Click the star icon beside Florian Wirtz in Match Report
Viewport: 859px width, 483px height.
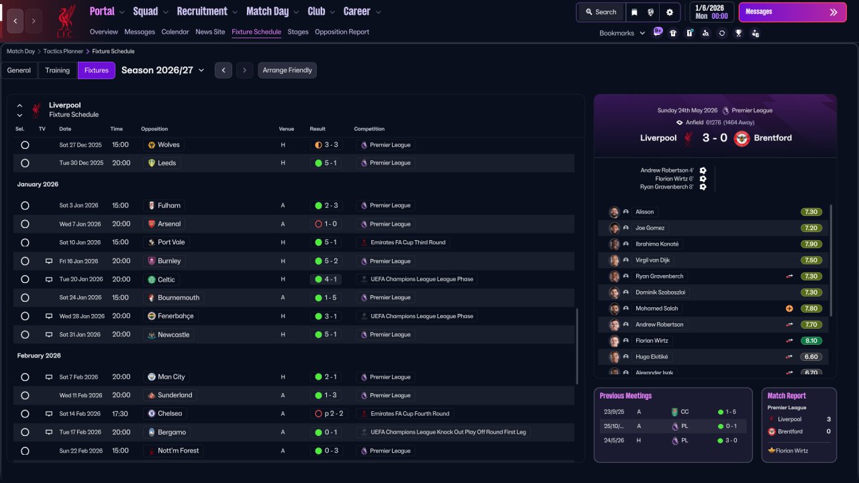coord(772,451)
